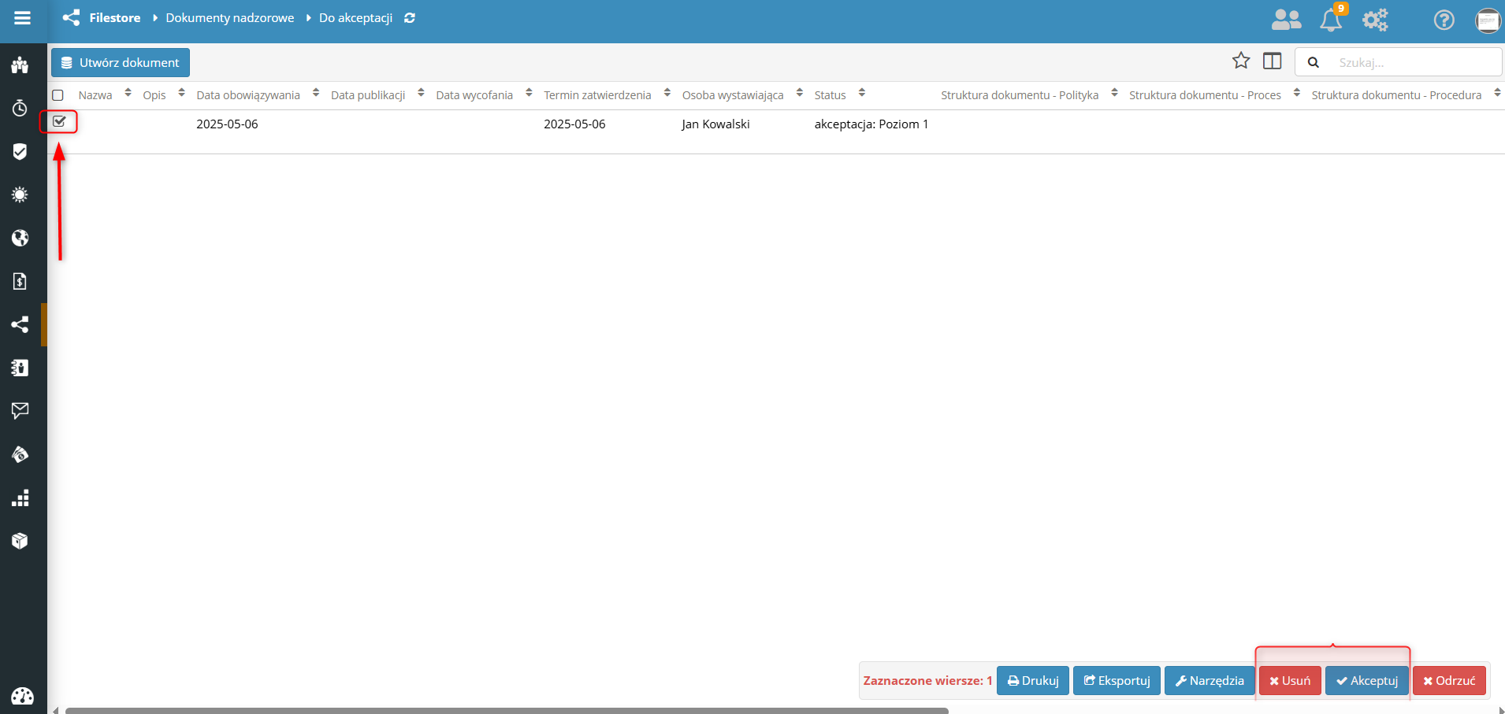Click the refresh icon next to Do akceptacji
Screen dimensions: 1505x714
tap(410, 18)
